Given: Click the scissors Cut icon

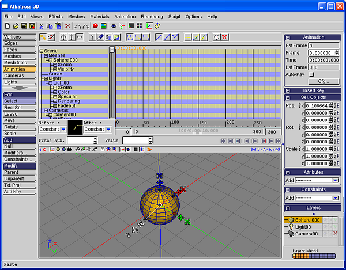Looking at the screenshot, I should click(x=41, y=26).
